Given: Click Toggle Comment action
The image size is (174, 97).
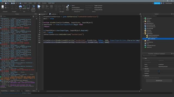Looking at the screenshot, I should click(98, 5).
